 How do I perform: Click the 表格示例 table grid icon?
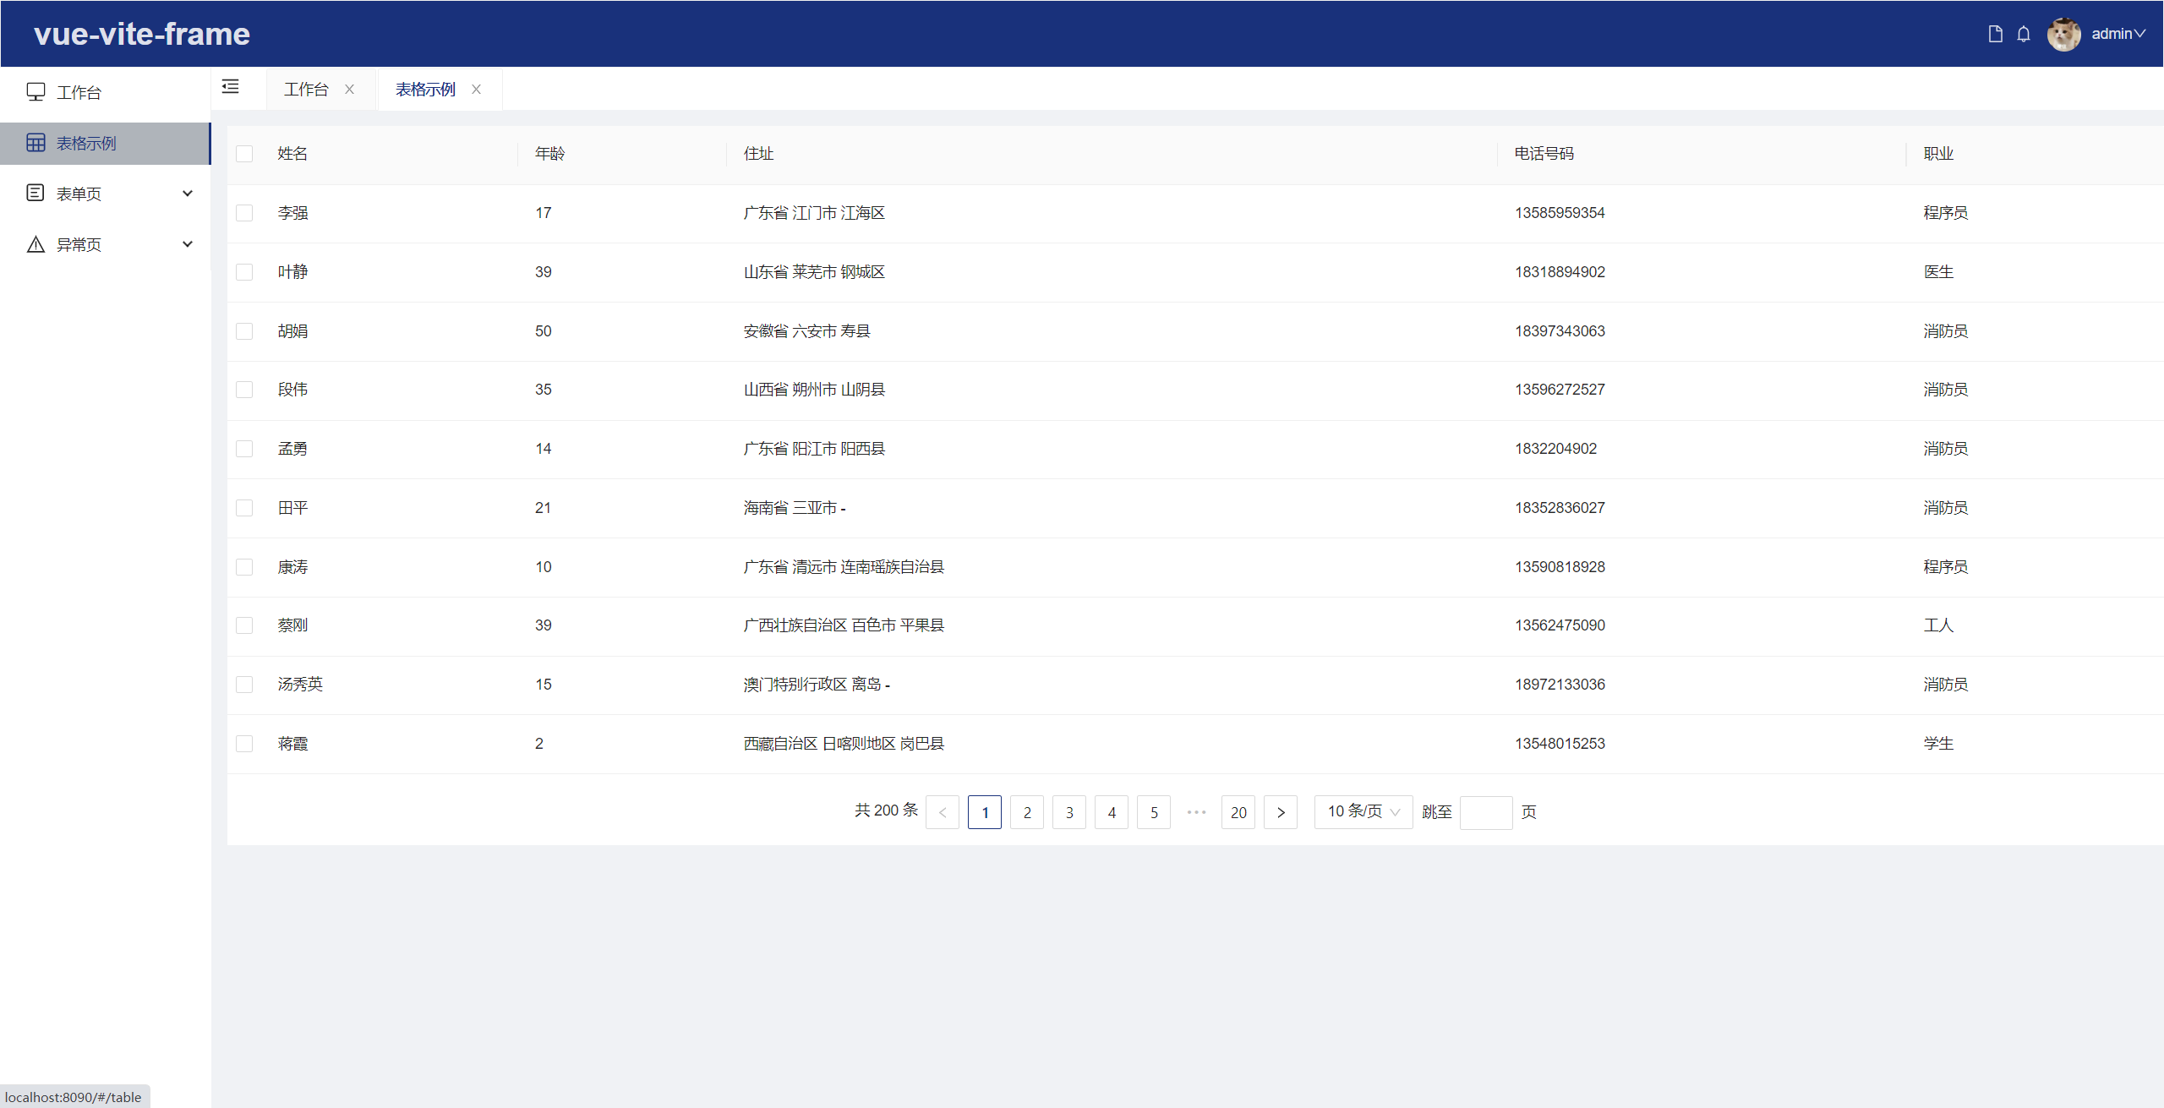(36, 143)
